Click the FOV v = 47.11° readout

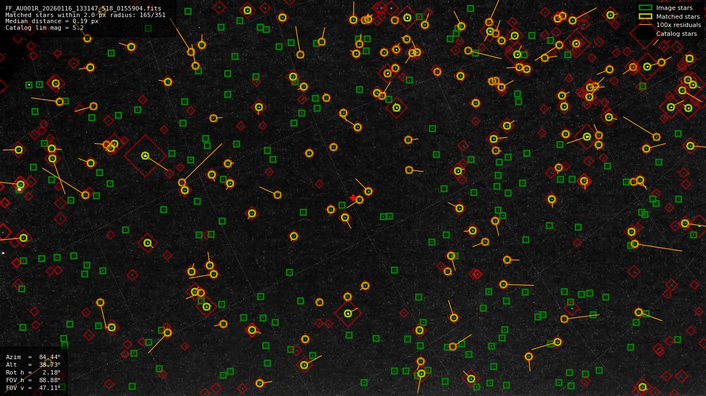pos(33,388)
